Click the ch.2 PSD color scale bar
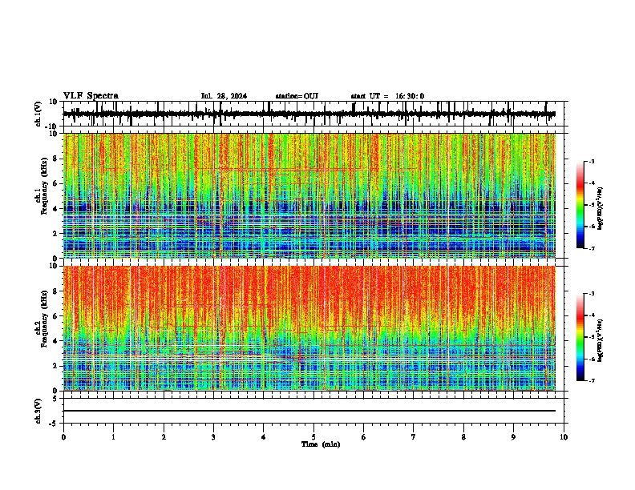 click(580, 337)
